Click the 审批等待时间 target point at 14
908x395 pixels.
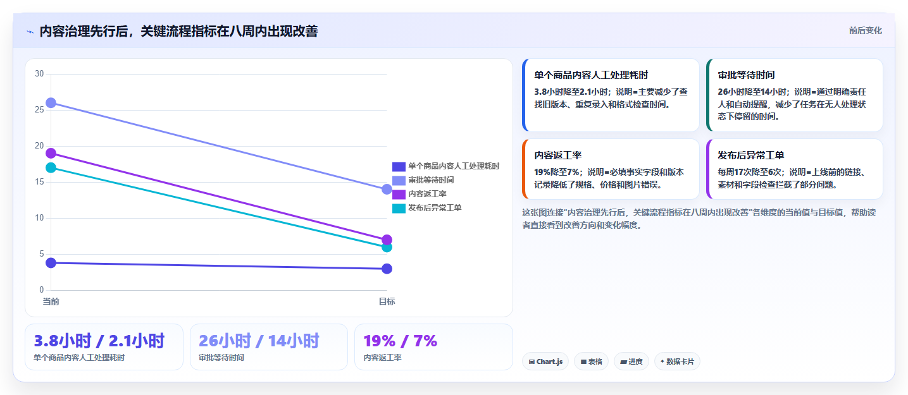(387, 189)
